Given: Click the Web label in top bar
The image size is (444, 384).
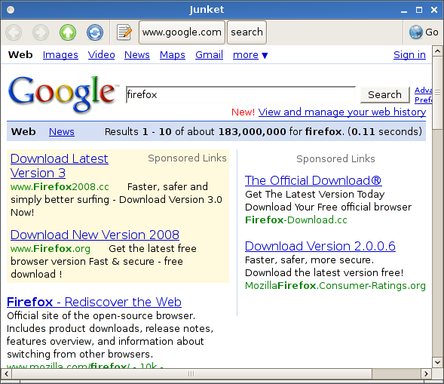Looking at the screenshot, I should 20,54.
